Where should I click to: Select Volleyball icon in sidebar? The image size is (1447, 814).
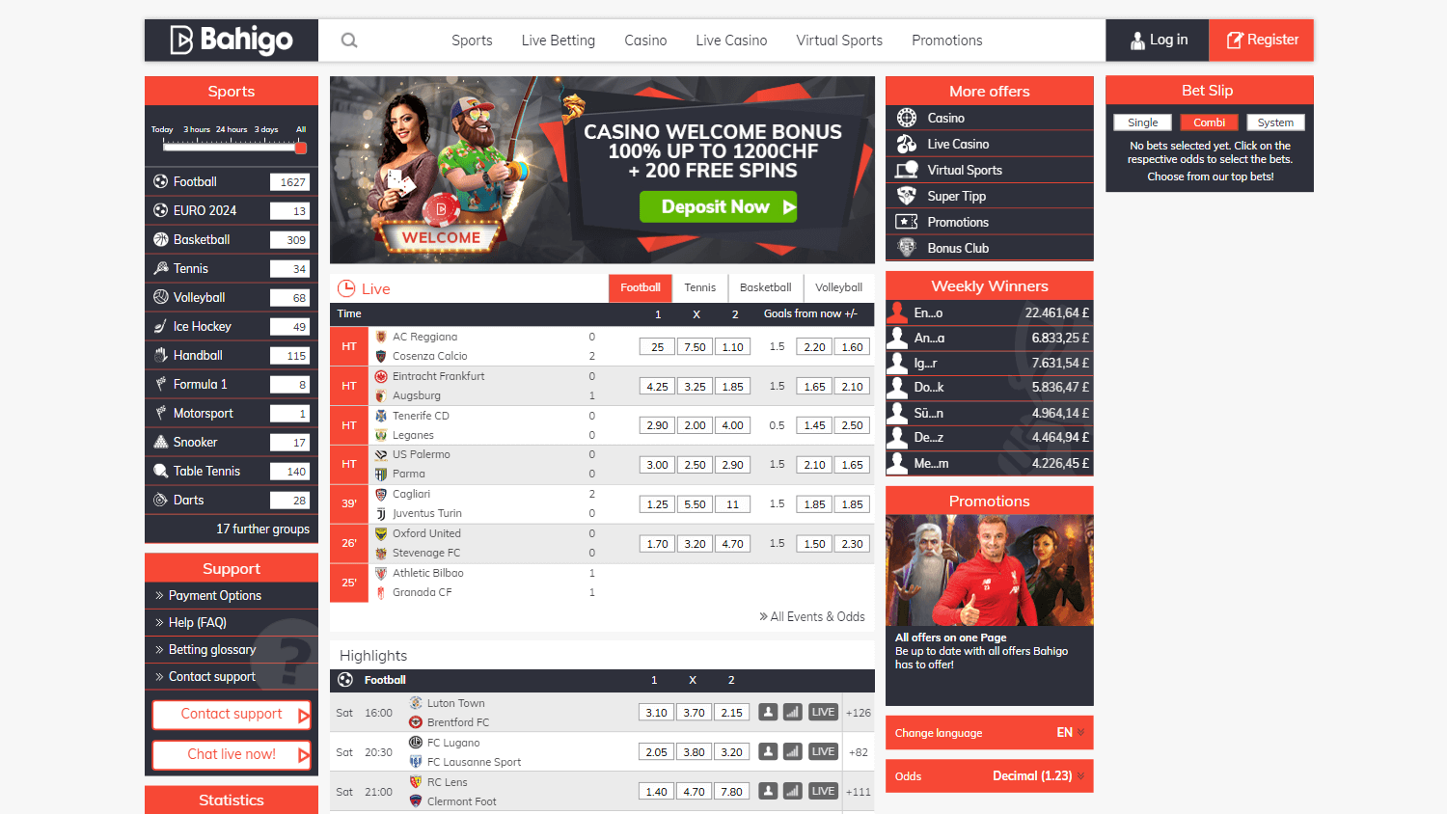[x=161, y=297]
